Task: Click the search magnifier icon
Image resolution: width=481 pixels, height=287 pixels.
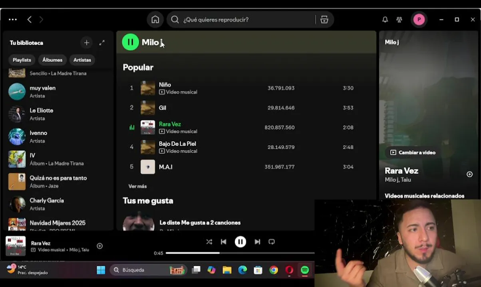Action: 175,20
